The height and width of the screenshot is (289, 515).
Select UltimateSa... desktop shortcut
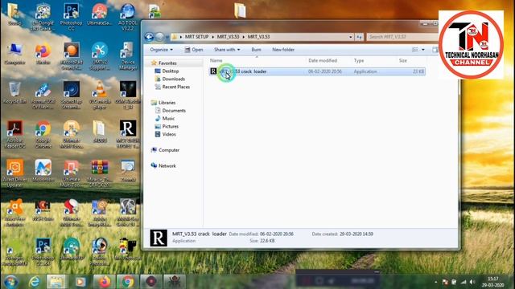100,14
